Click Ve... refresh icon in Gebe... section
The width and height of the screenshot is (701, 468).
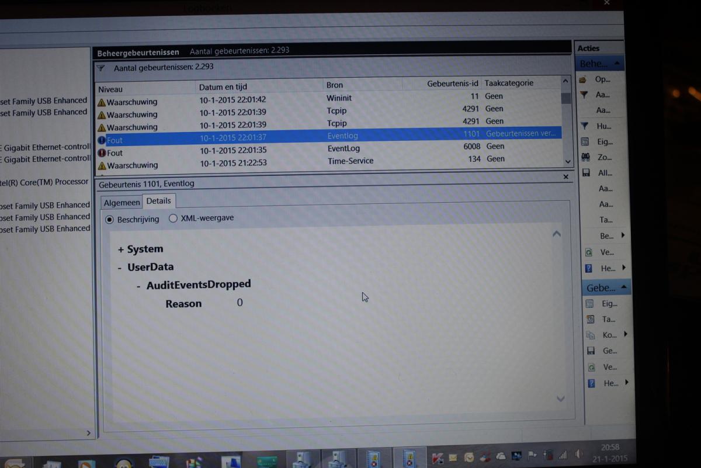(x=591, y=367)
